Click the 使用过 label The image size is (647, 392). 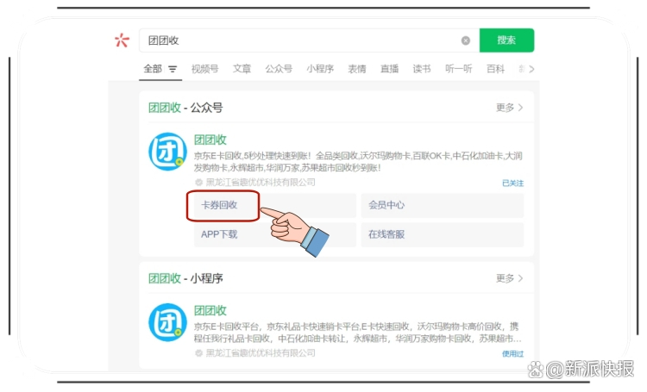[x=513, y=354]
